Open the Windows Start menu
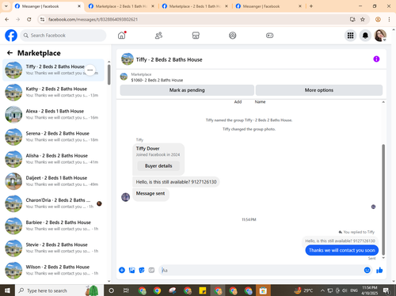 pos(7,290)
